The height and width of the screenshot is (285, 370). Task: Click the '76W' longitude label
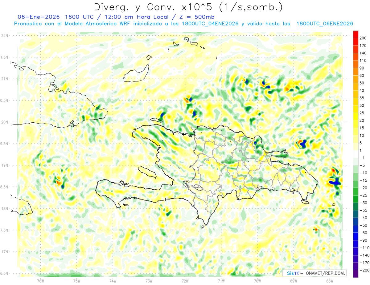coord(40,281)
